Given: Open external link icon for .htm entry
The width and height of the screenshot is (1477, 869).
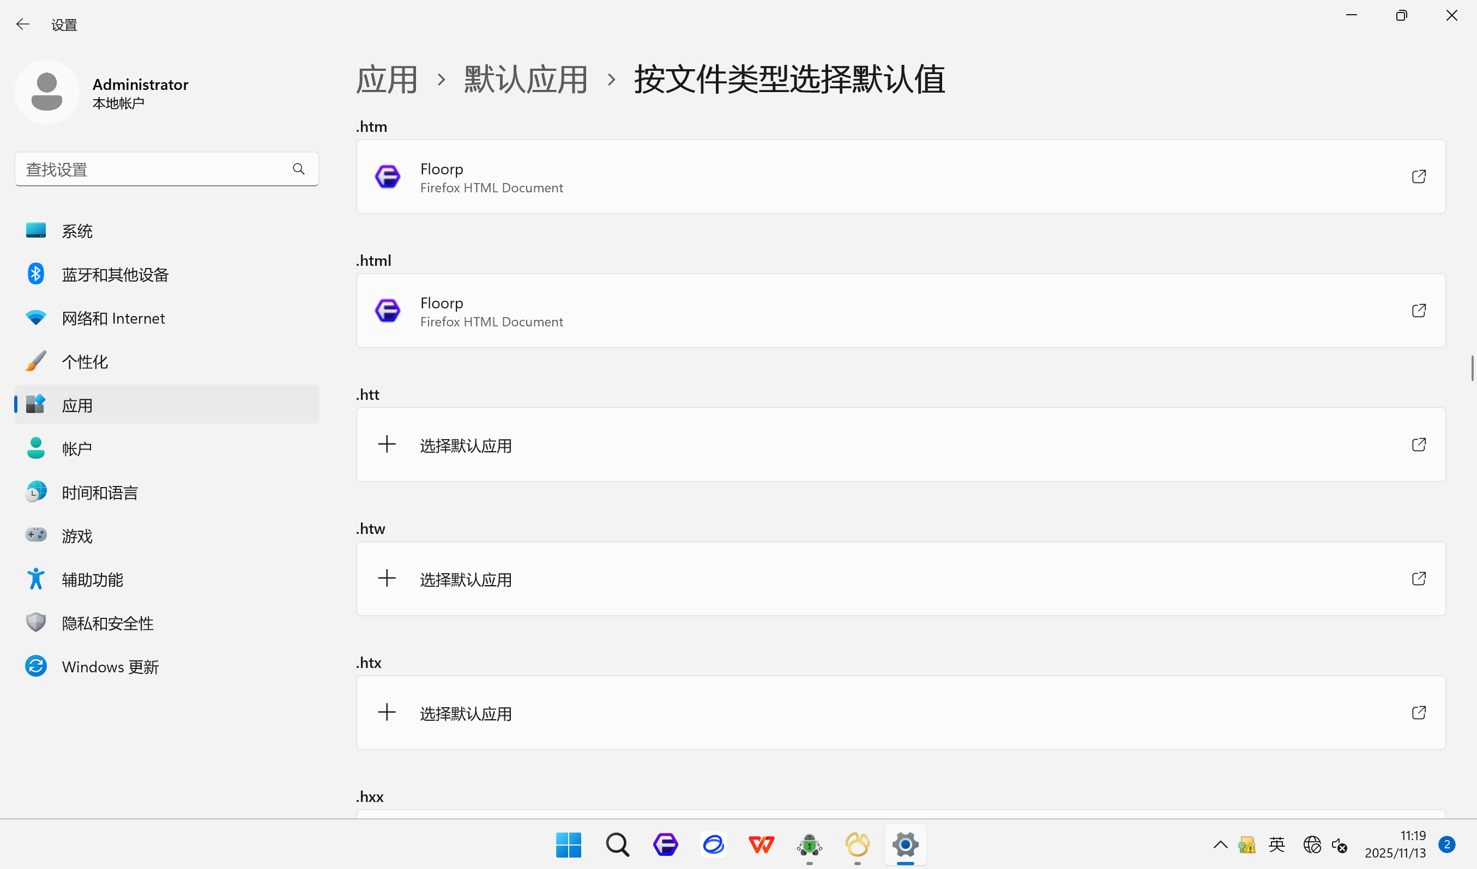Looking at the screenshot, I should [1419, 177].
